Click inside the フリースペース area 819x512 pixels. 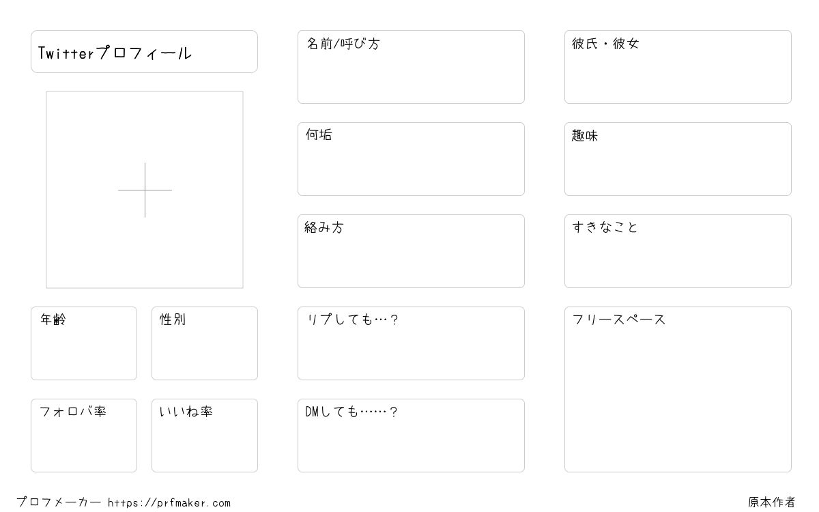click(678, 389)
